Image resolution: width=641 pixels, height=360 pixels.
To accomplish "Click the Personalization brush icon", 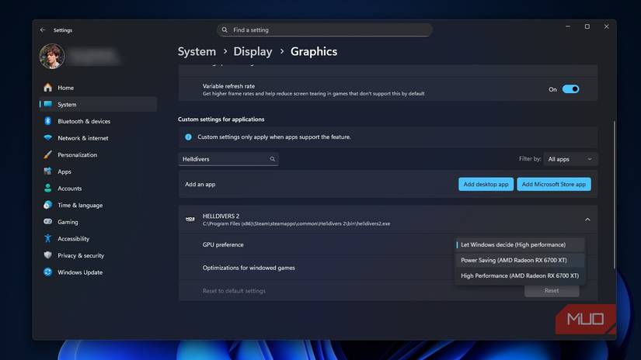I will click(x=48, y=154).
